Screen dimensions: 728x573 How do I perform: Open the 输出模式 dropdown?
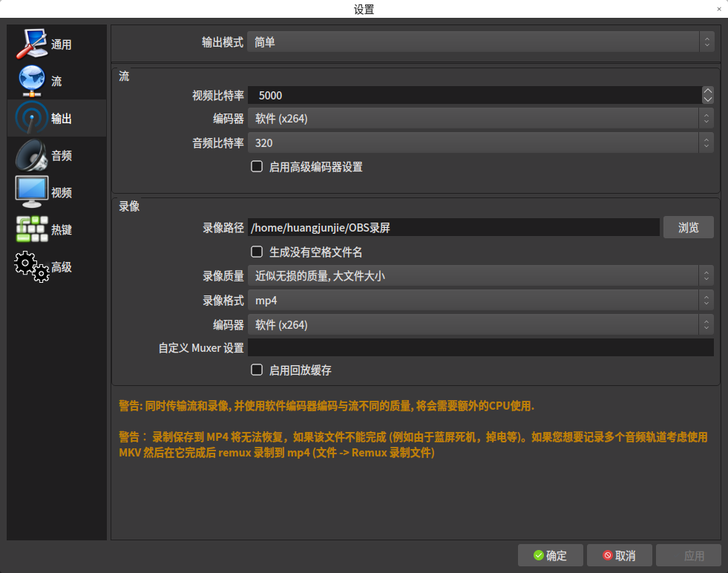(481, 42)
